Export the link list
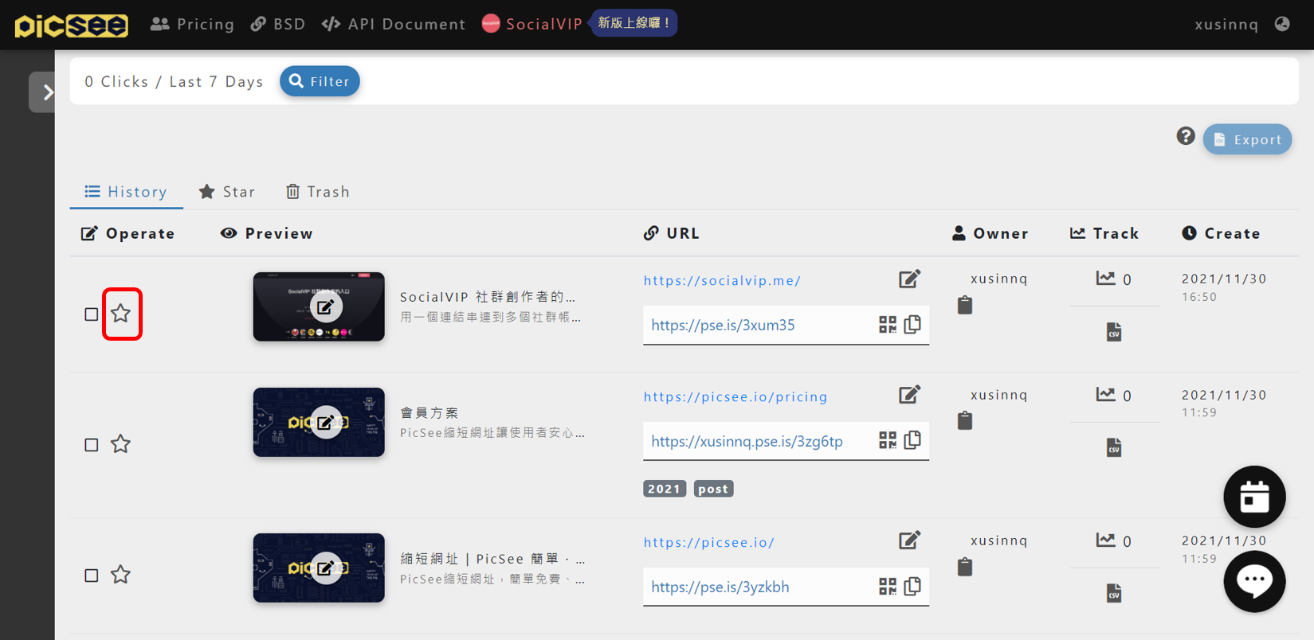This screenshot has width=1314, height=640. tap(1247, 139)
